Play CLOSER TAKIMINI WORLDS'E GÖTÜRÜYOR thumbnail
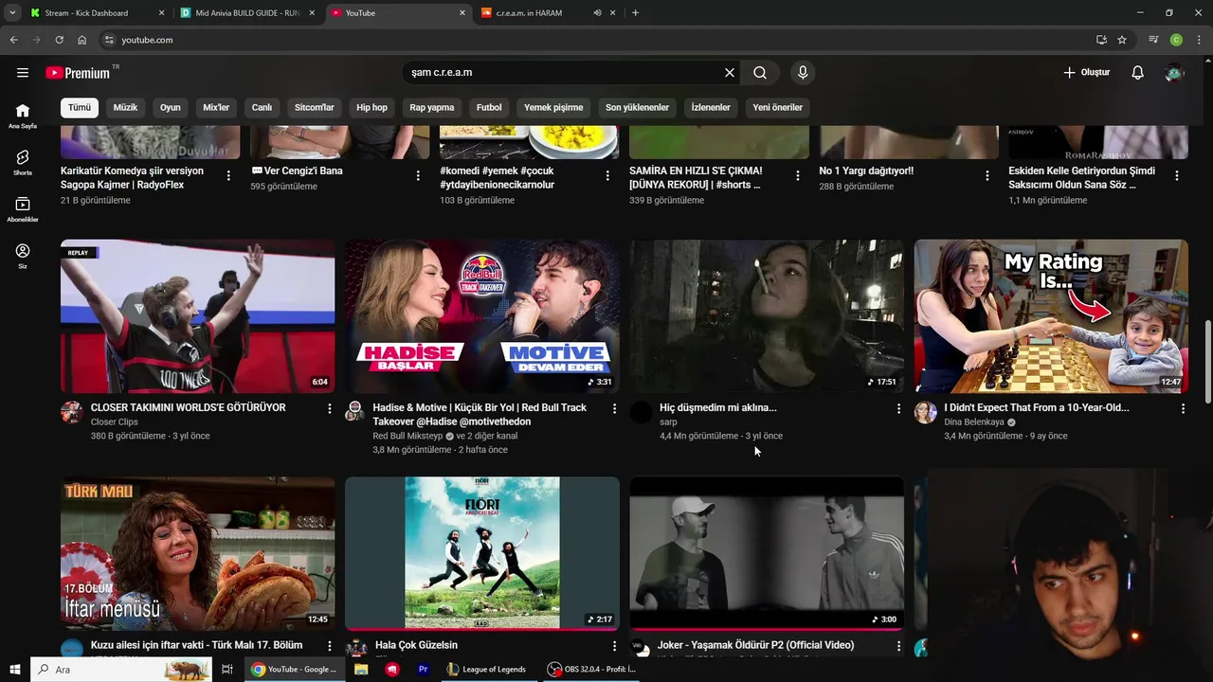 tap(198, 316)
